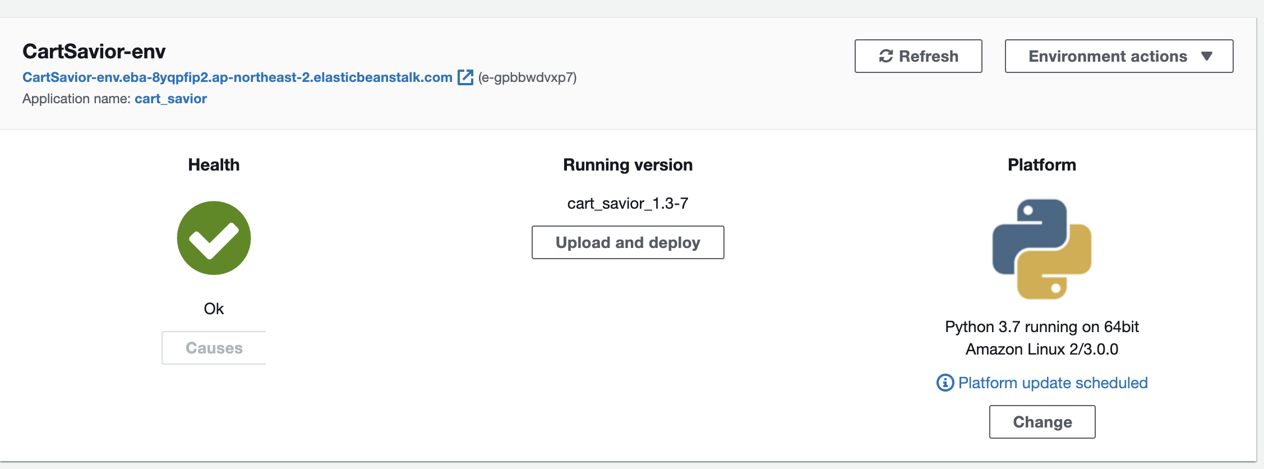This screenshot has width=1264, height=469.
Task: Click the Refresh button
Action: (918, 56)
